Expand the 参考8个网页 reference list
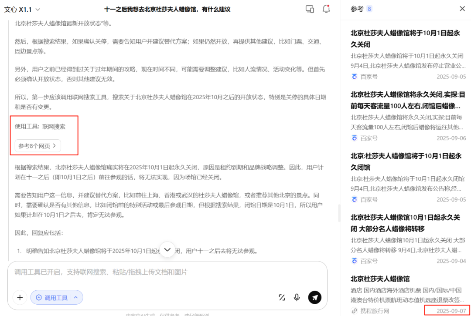The width and height of the screenshot is (471, 316). tap(36, 146)
